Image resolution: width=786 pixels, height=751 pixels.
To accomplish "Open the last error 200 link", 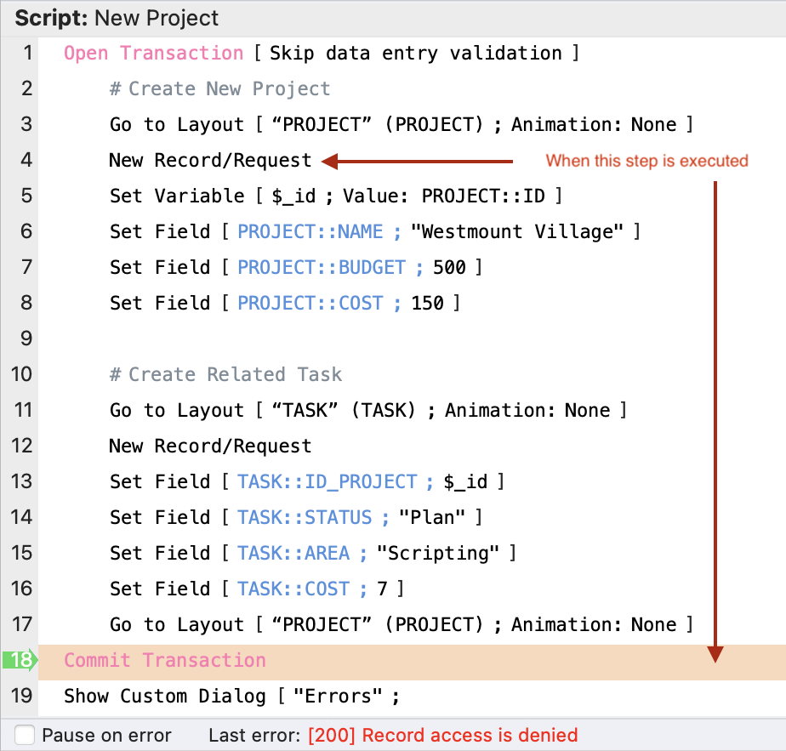I will (442, 735).
